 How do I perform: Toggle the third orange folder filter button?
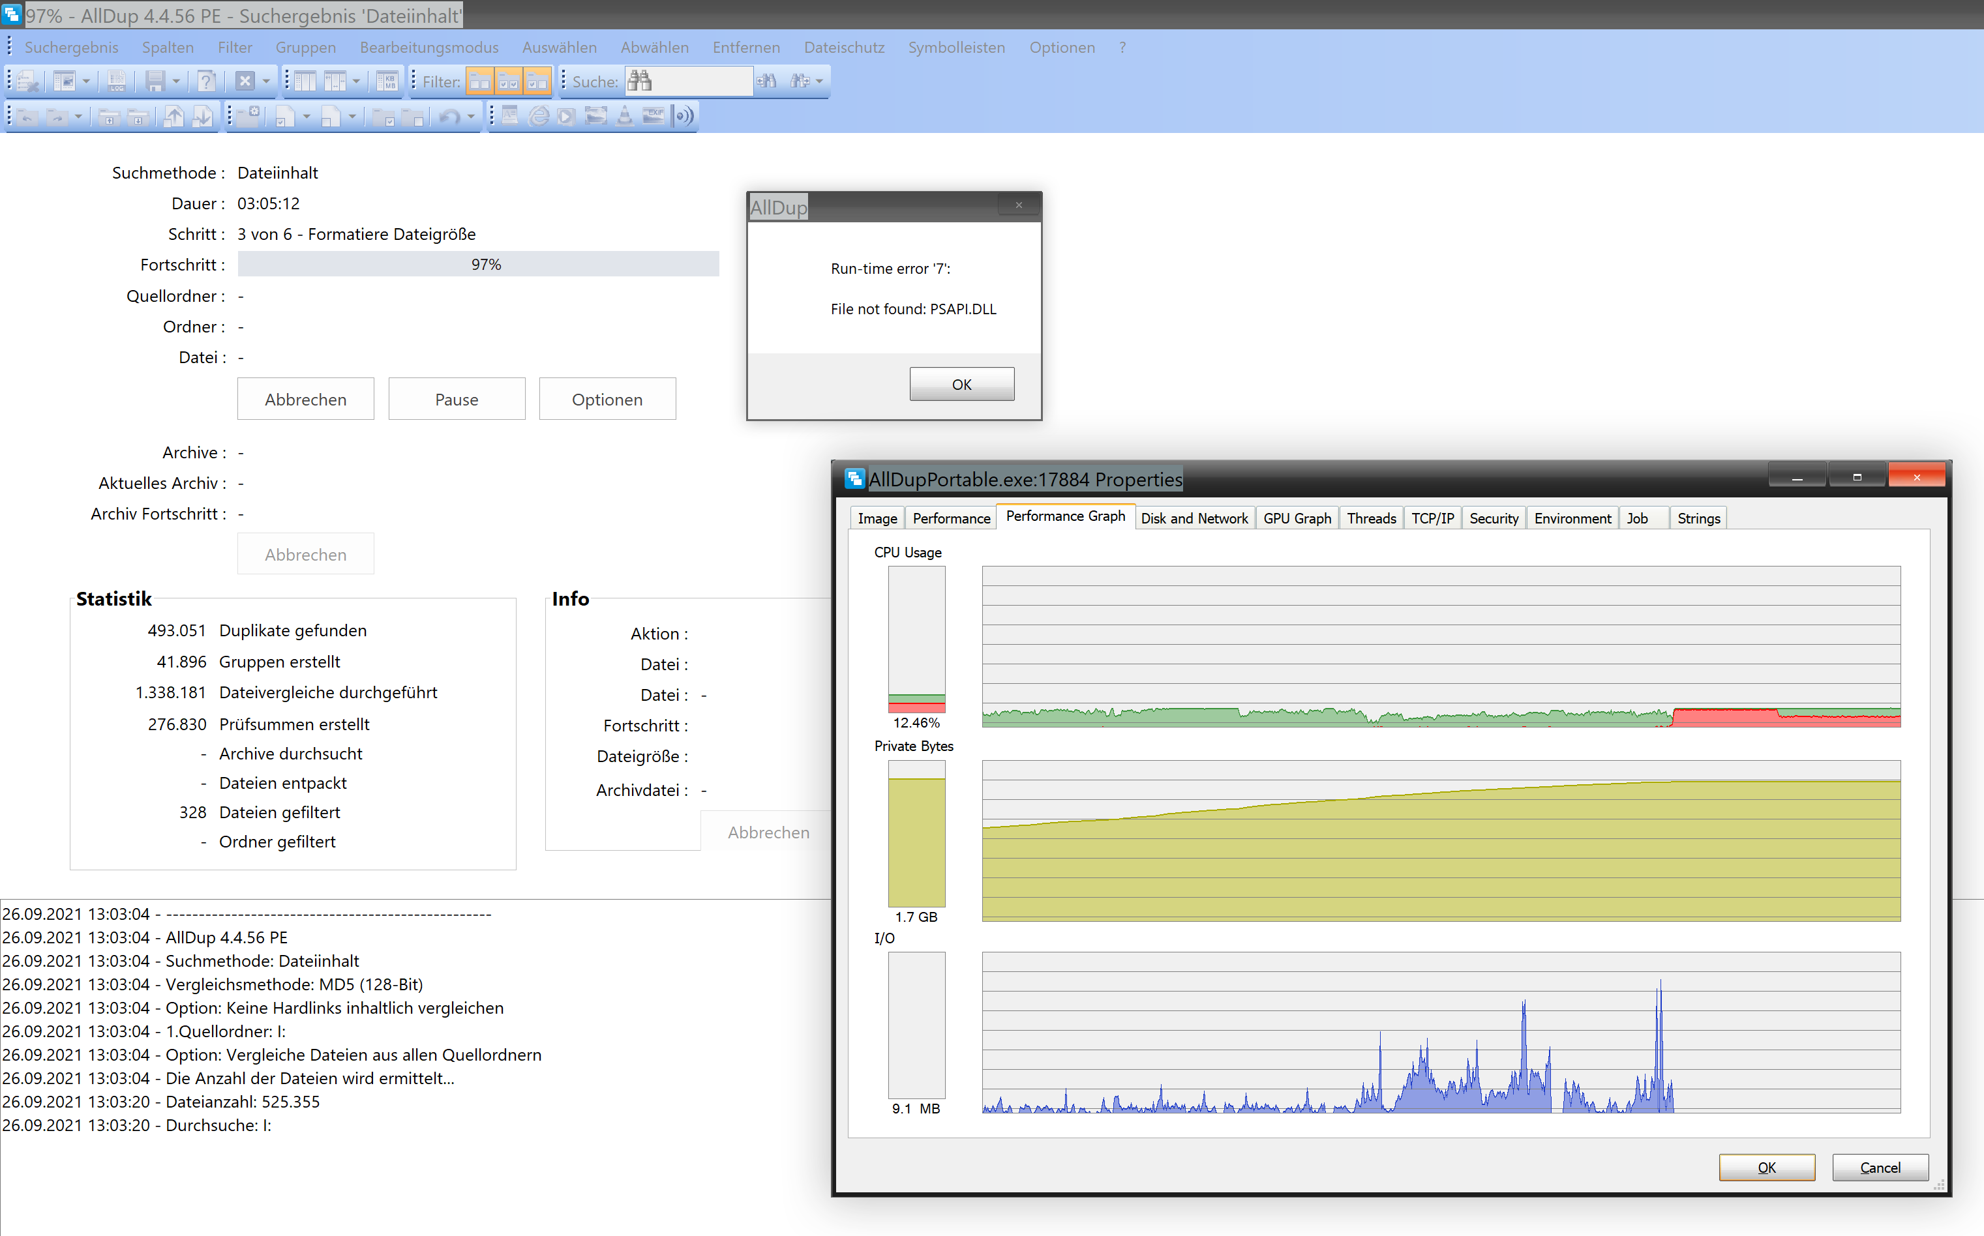(x=537, y=81)
